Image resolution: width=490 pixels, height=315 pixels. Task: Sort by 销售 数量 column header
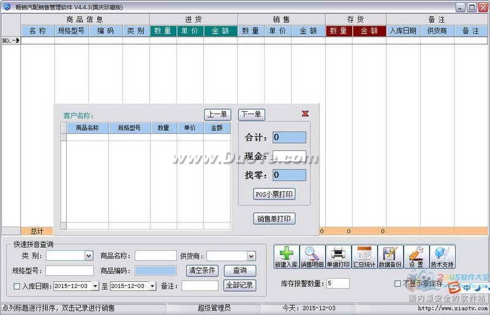click(251, 31)
